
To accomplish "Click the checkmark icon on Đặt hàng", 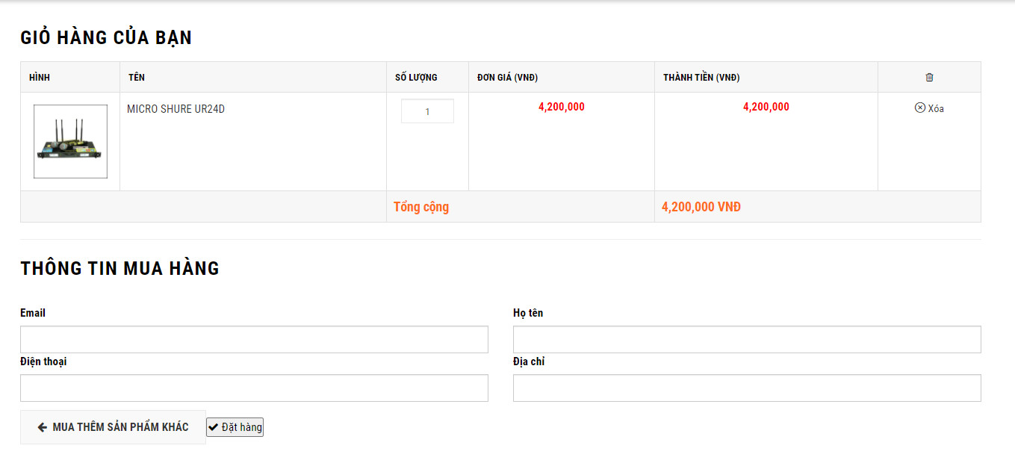I will (x=214, y=427).
